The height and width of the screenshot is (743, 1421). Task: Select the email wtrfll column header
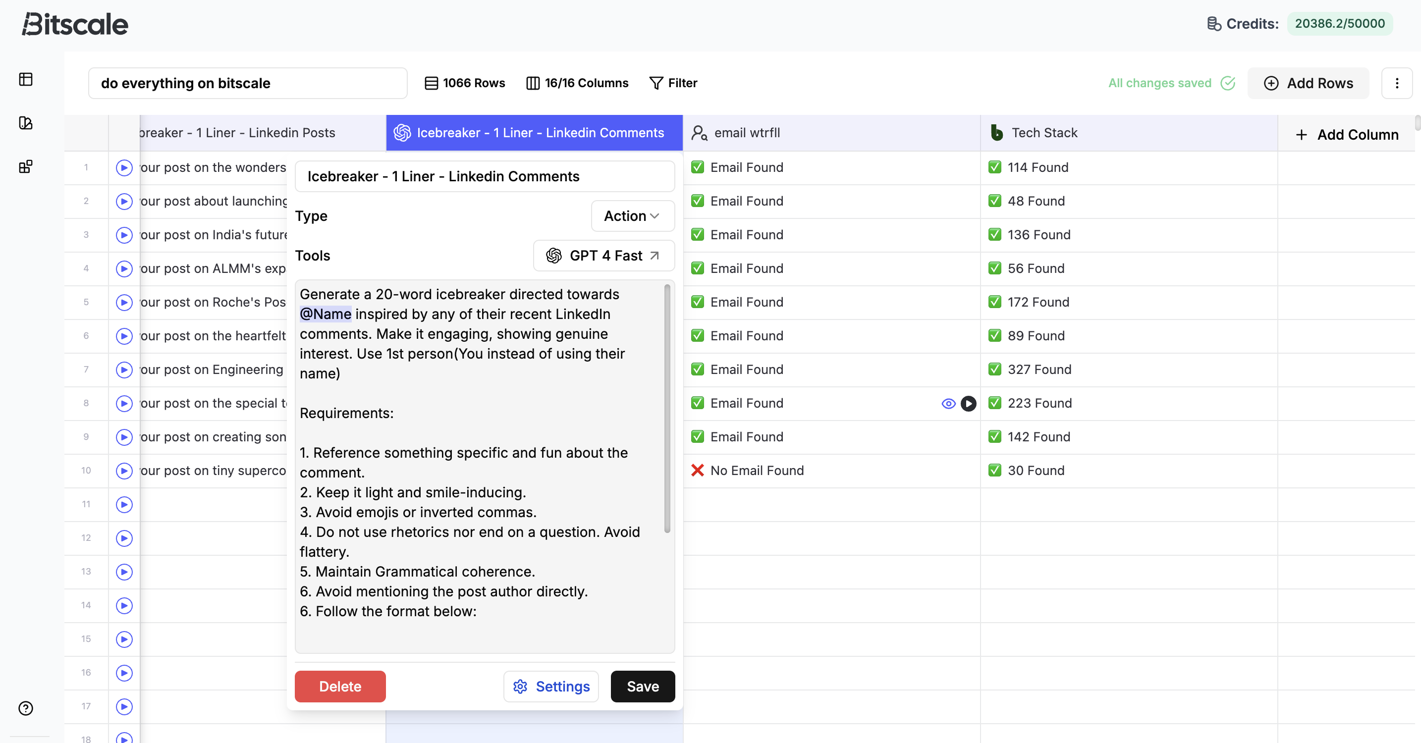coord(831,133)
